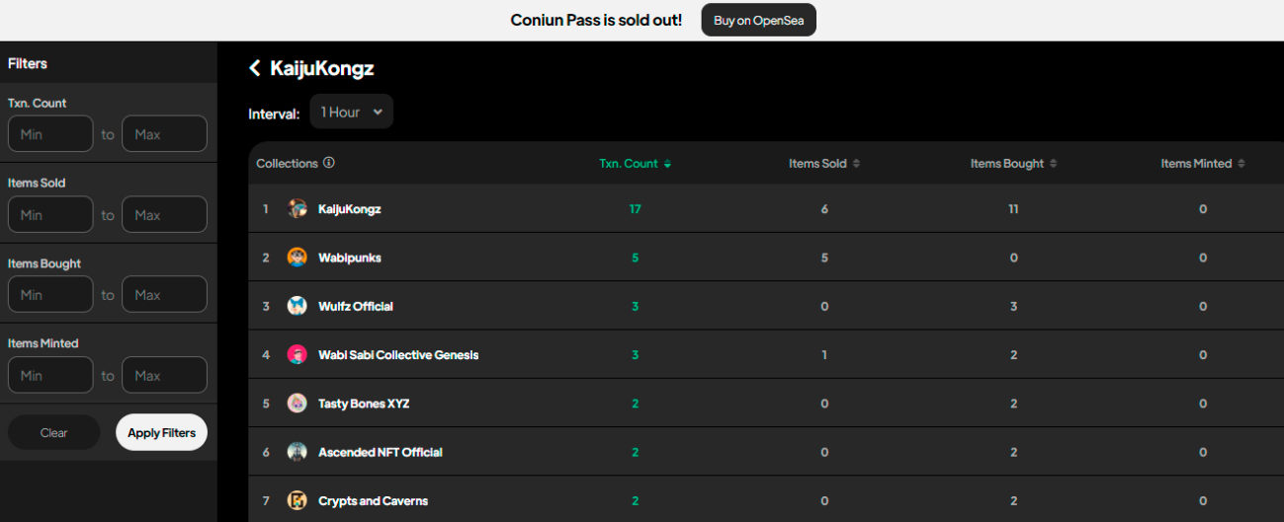The height and width of the screenshot is (522, 1284).
Task: Click the KaijuKongz collection avatar
Action: click(x=298, y=209)
